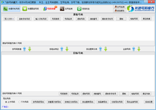Expand the 导入文件 dropdown
The image size is (156, 110).
(x=9, y=19)
